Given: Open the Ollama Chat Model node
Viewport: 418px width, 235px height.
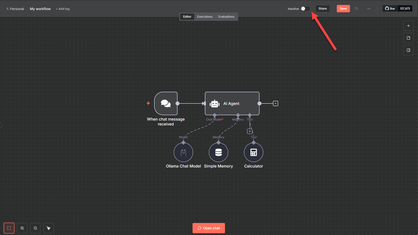Looking at the screenshot, I should pyautogui.click(x=183, y=152).
